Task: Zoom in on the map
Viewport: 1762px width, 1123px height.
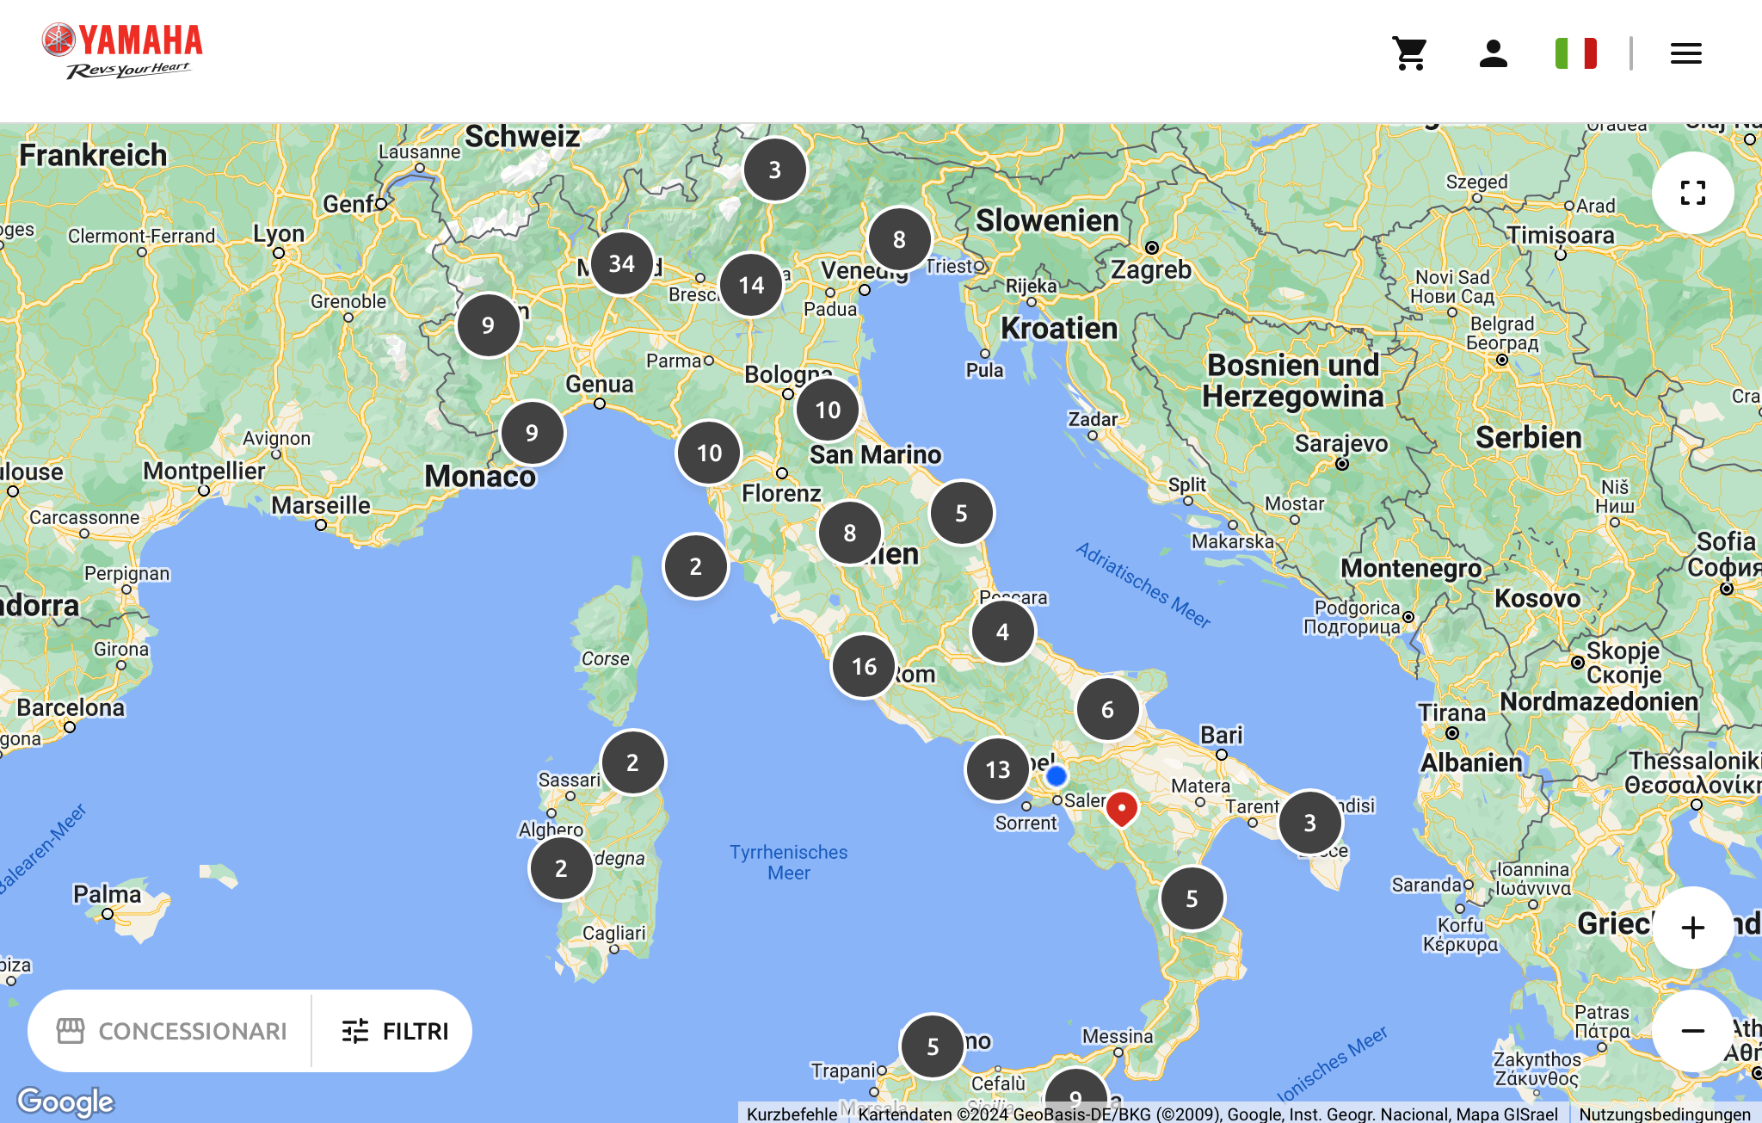Action: [1692, 927]
